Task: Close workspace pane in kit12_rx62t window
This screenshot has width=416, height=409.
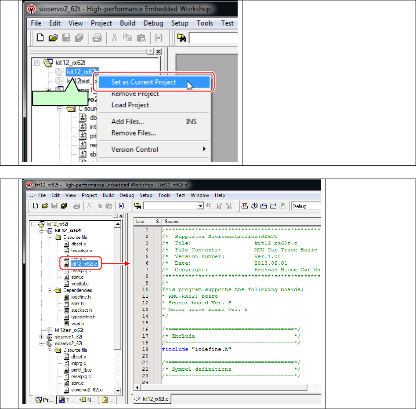Action: click(x=121, y=216)
